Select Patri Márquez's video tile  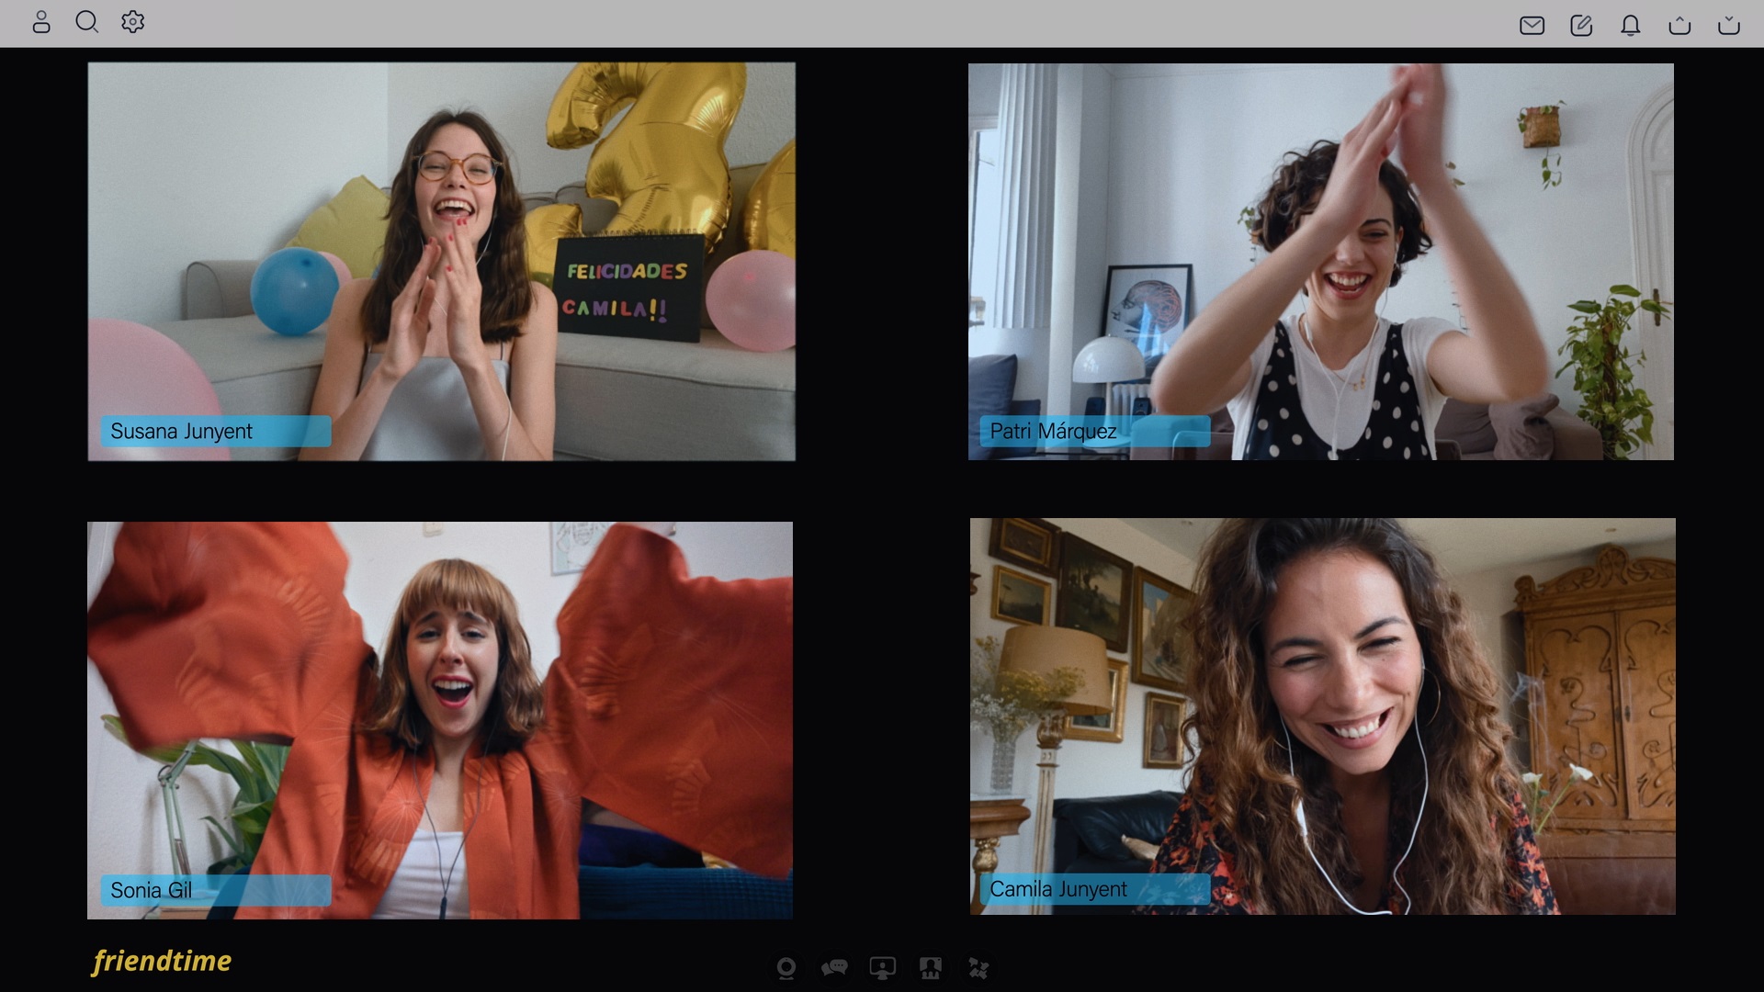(1321, 262)
